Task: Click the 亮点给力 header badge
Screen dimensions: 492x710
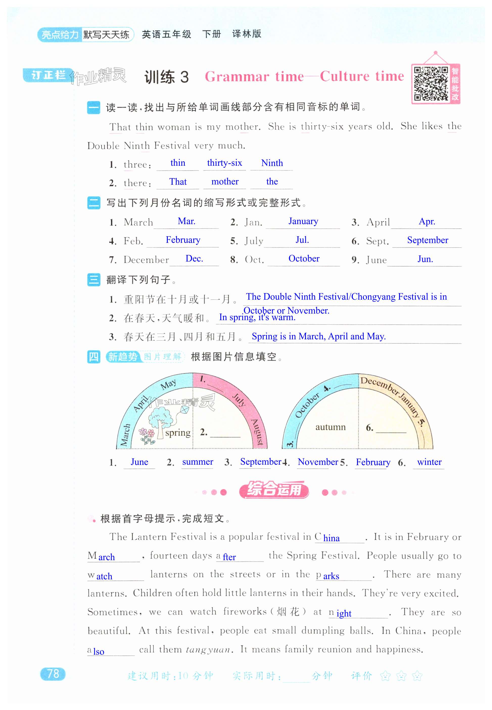Action: (60, 35)
